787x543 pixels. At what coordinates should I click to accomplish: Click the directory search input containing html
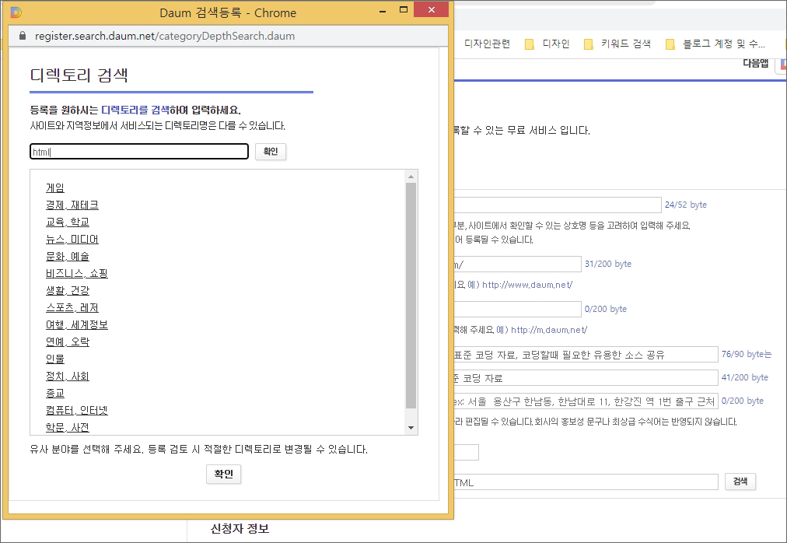pyautogui.click(x=139, y=152)
